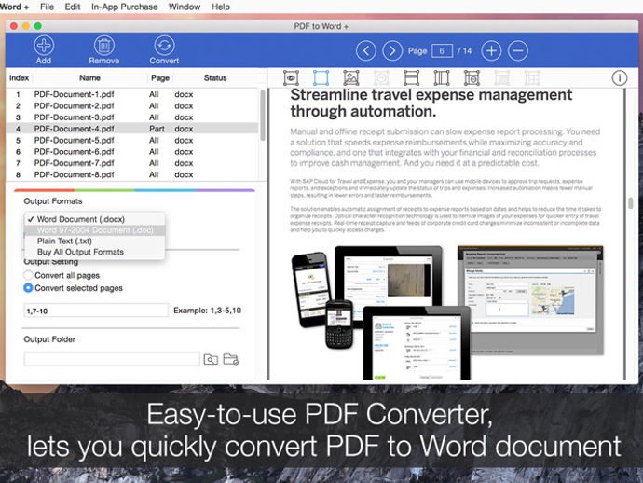
Task: Select PDF-Document-2.pdf in the list
Action: click(x=133, y=106)
